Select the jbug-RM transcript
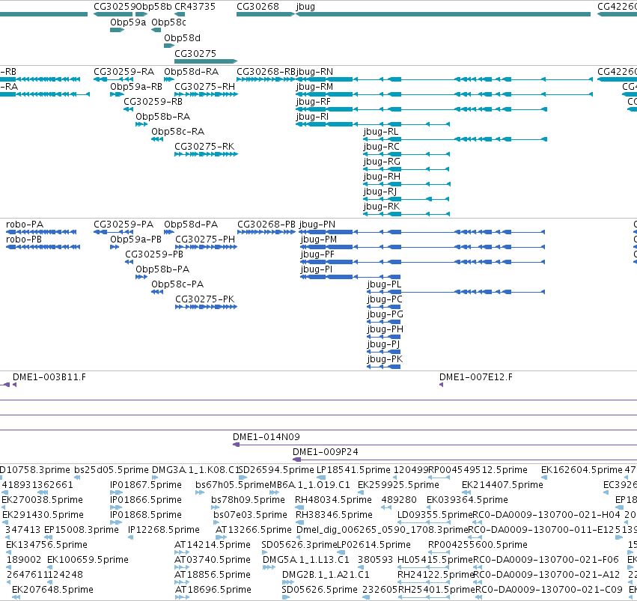637x601 pixels. click(x=444, y=94)
